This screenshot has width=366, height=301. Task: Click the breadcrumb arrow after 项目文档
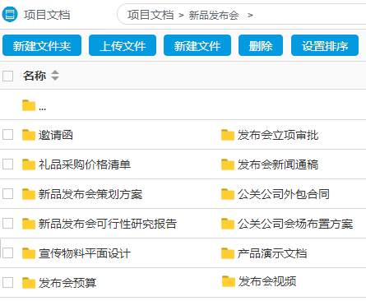181,15
